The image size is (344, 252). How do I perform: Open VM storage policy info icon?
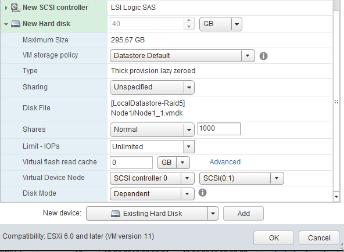[263, 56]
